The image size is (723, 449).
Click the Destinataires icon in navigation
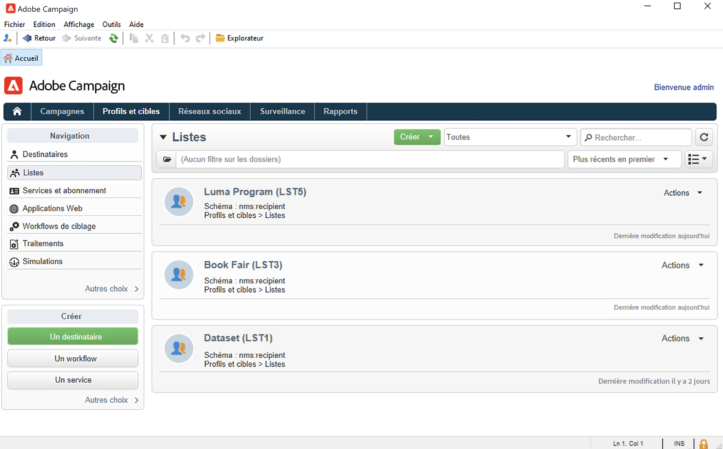pos(14,154)
